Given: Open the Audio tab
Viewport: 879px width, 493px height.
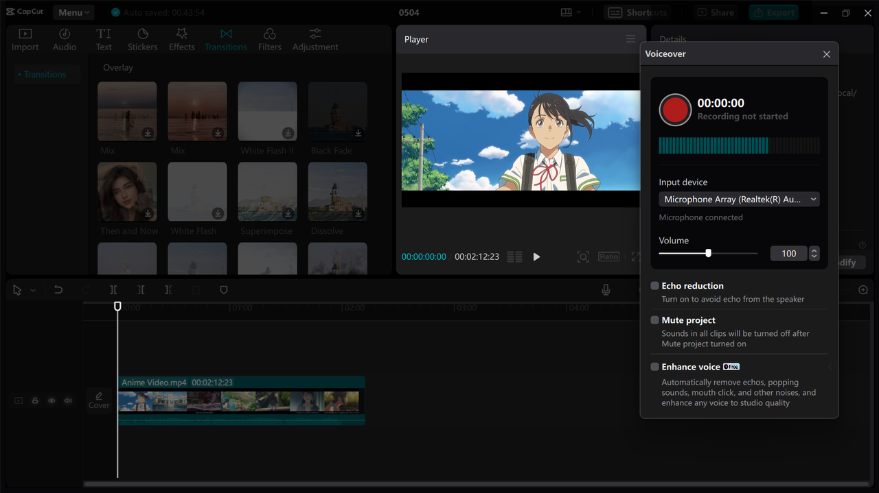Looking at the screenshot, I should pyautogui.click(x=65, y=40).
